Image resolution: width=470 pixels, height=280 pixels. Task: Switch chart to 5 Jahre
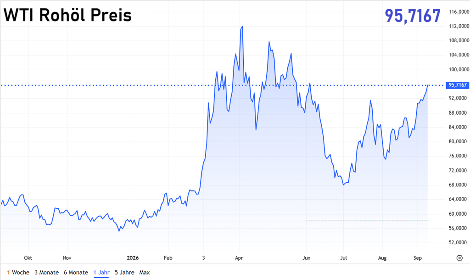coord(124,273)
